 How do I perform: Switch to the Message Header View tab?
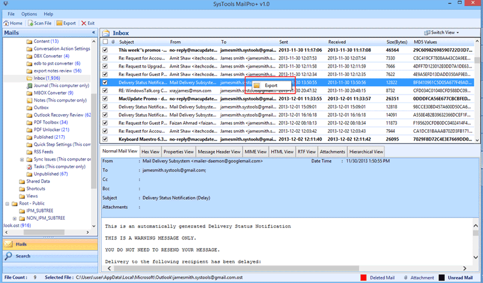tap(219, 151)
